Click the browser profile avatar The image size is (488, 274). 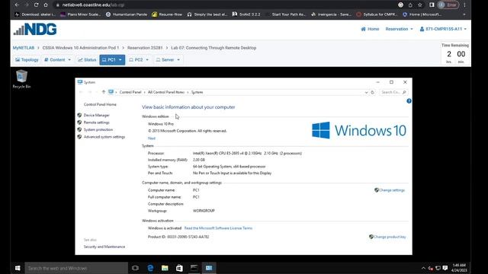click(441, 5)
